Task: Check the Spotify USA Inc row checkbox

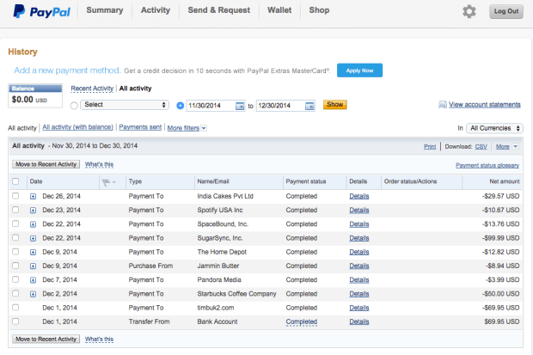Action: [15, 210]
